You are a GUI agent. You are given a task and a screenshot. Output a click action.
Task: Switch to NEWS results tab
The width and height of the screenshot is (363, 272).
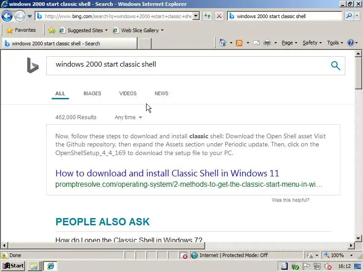162,93
